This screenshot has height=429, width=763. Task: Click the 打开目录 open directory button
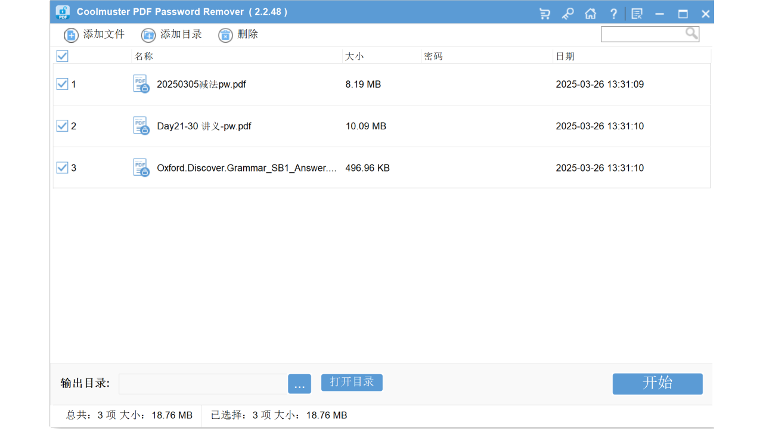[x=352, y=383]
